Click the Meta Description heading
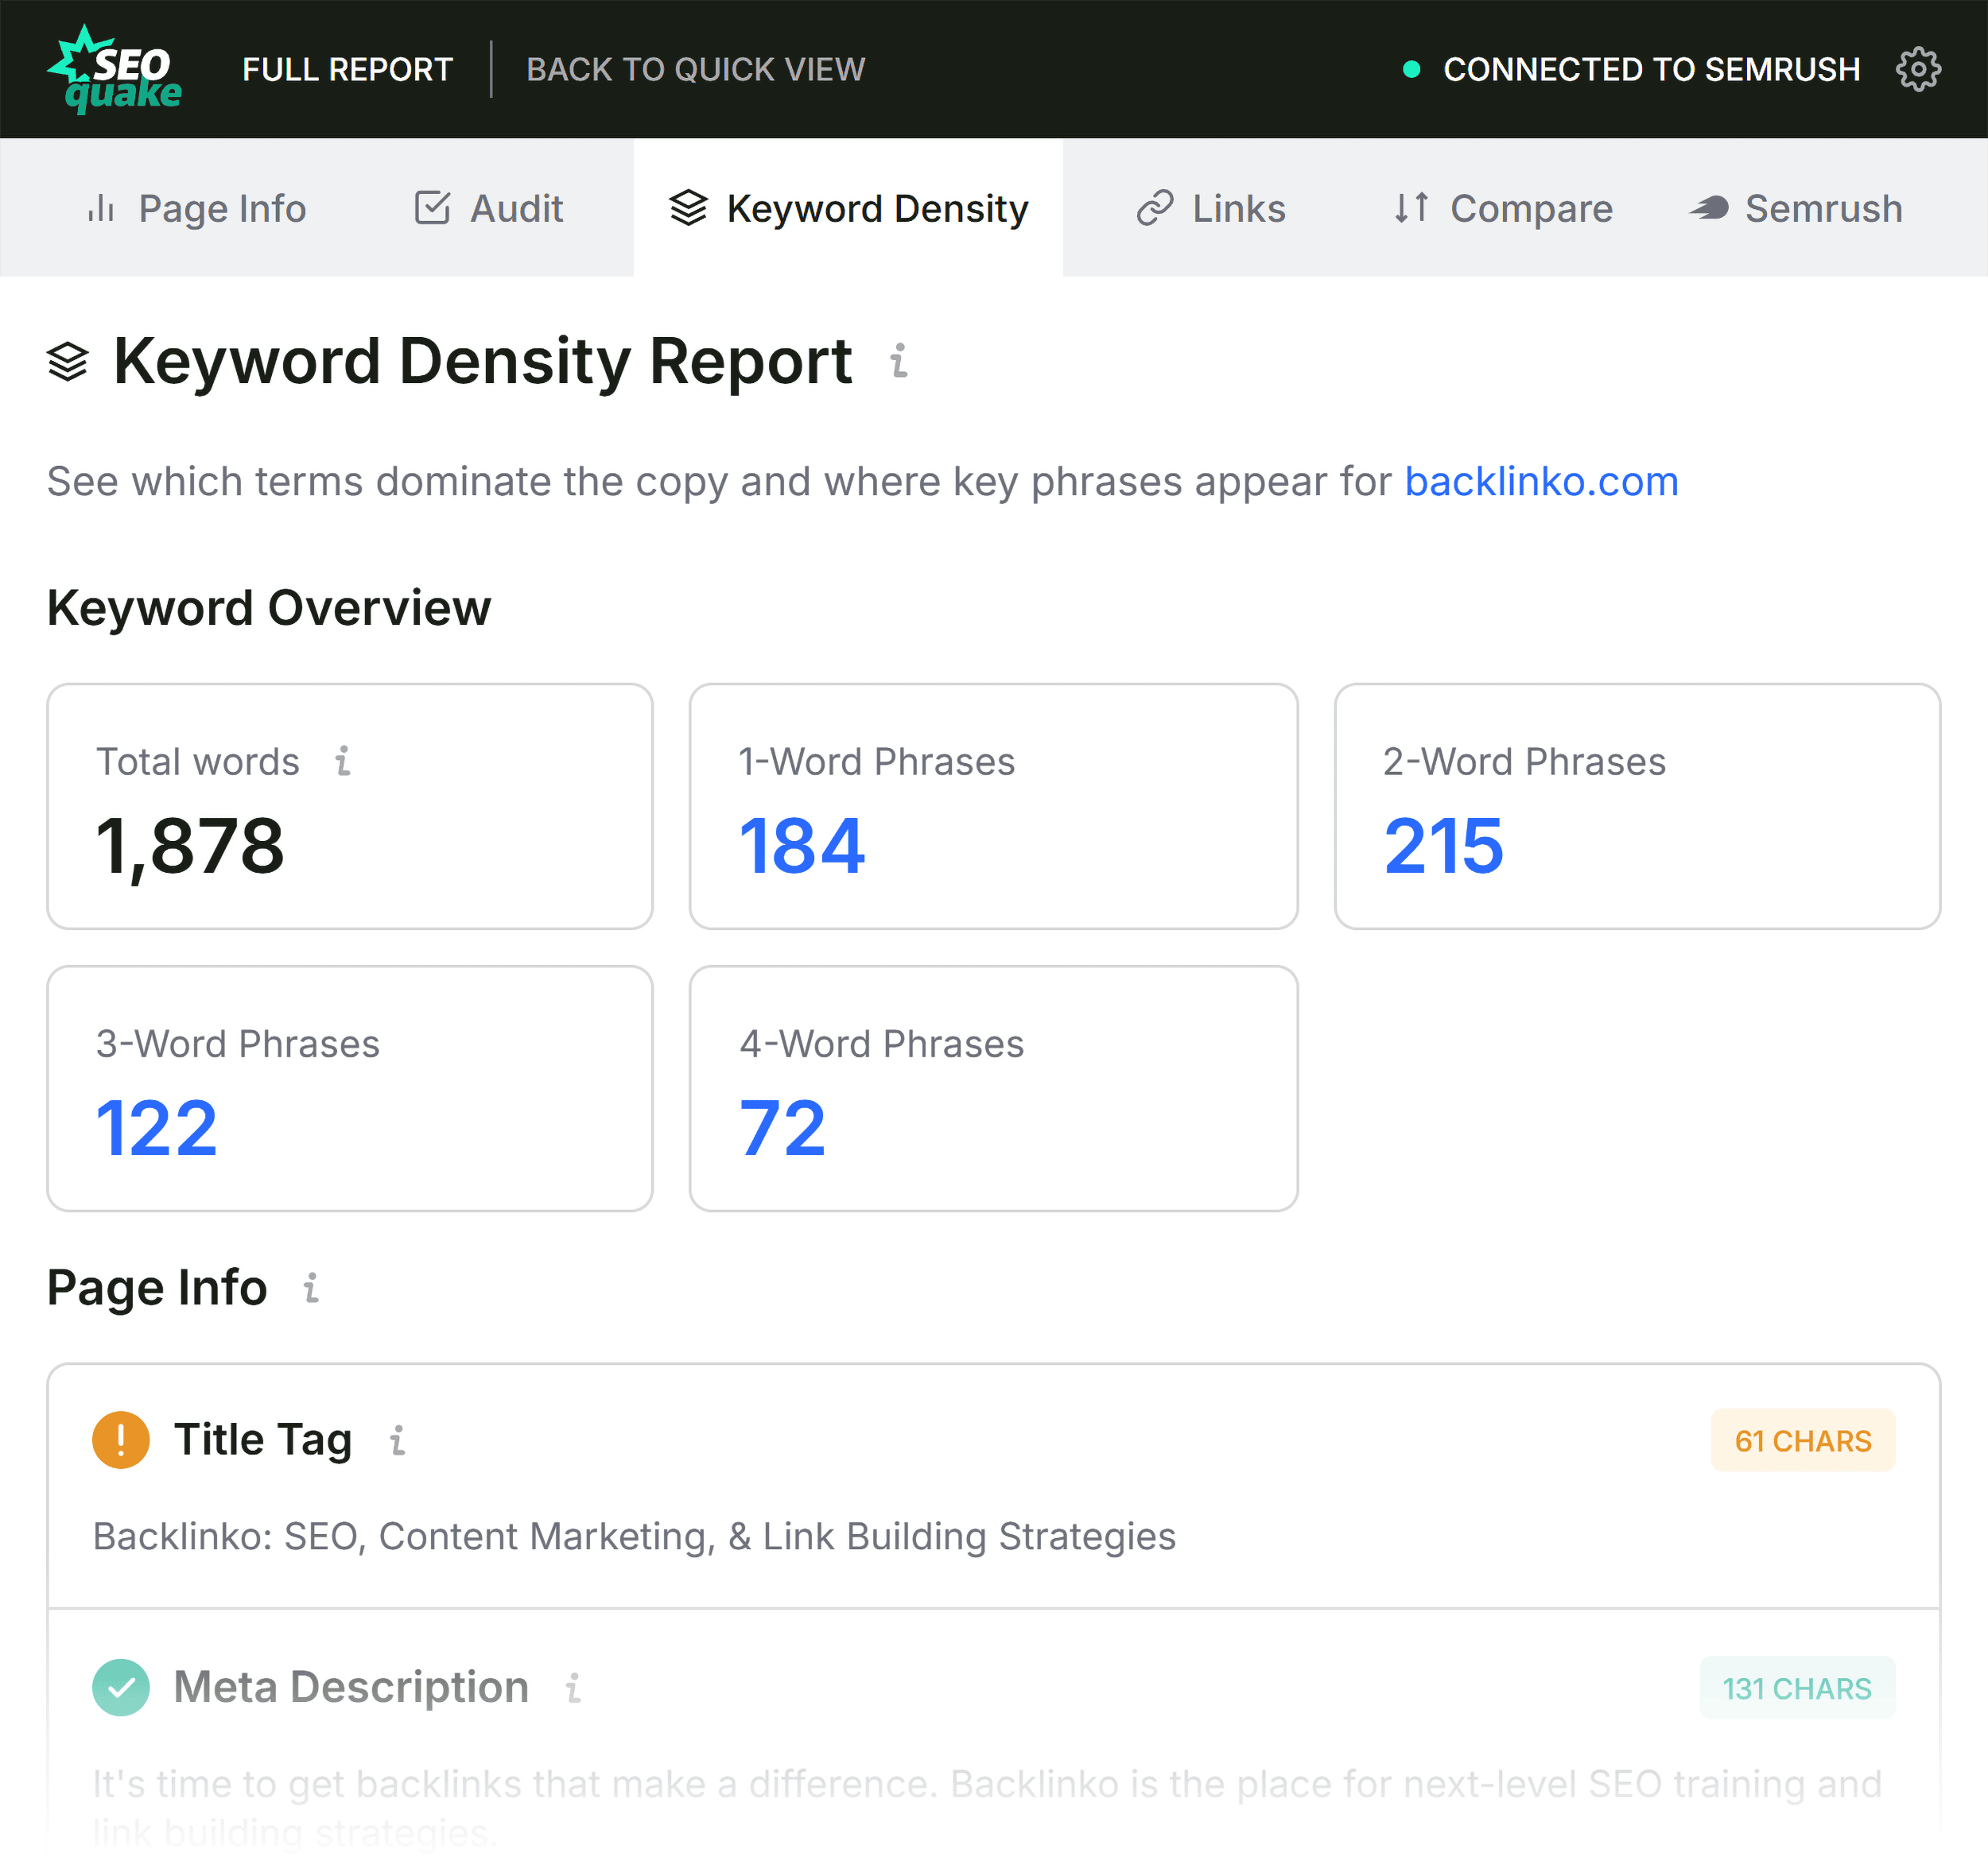The image size is (1988, 1872). click(x=351, y=1687)
